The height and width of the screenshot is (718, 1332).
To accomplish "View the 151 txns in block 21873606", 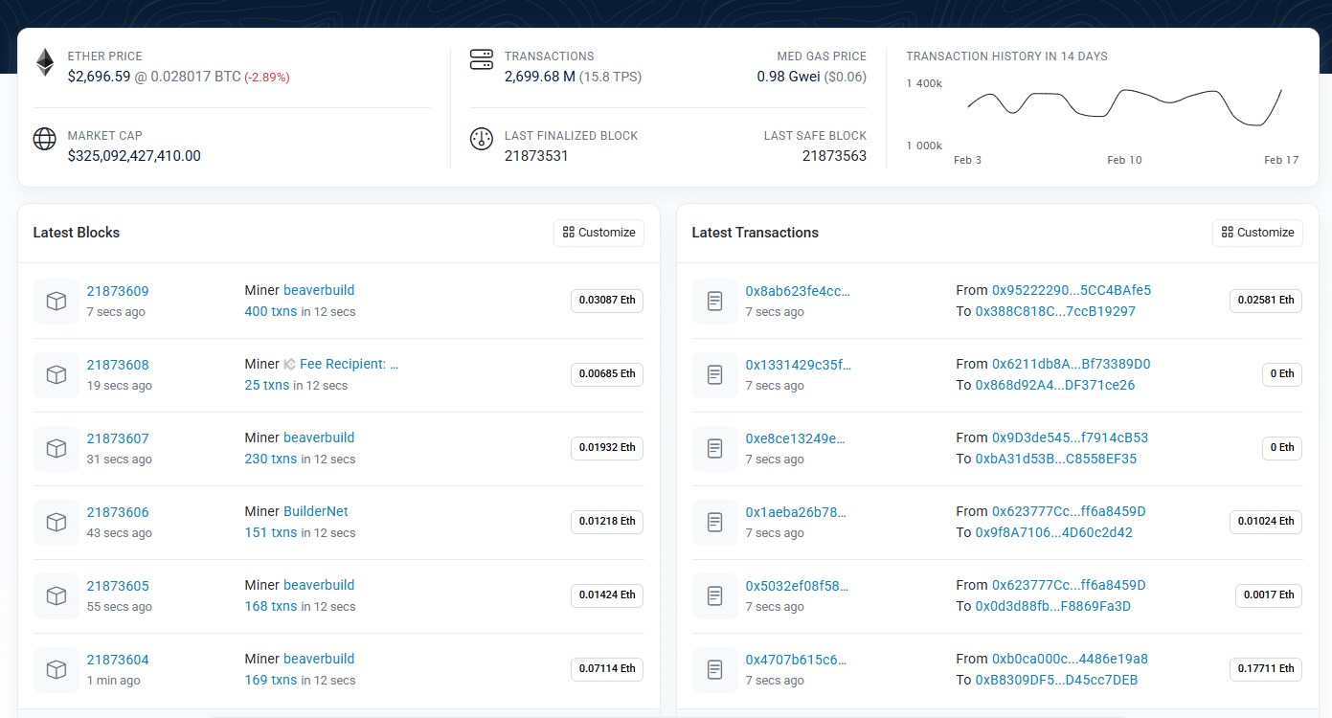I will [x=271, y=532].
